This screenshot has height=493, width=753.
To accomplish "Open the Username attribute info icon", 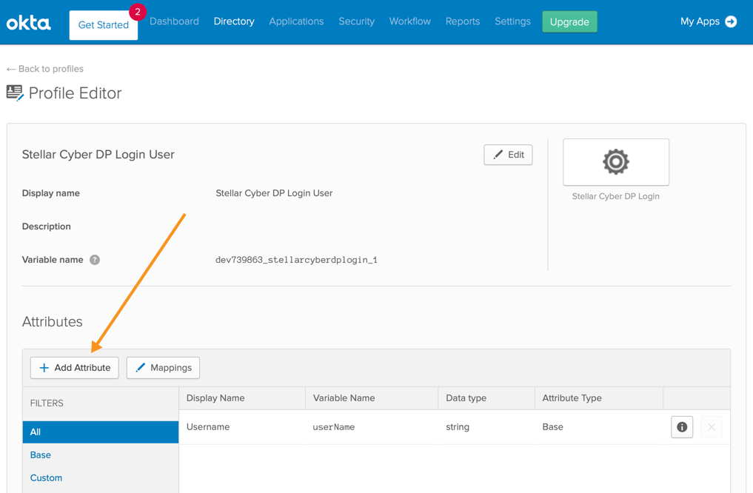I will tap(682, 427).
